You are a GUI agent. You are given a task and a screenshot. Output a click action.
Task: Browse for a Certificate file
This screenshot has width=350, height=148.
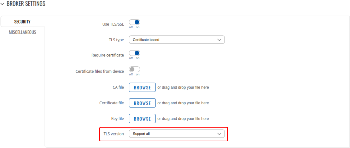click(142, 103)
